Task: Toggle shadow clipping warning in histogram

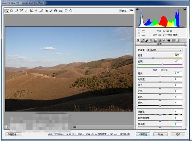Action: click(x=137, y=9)
